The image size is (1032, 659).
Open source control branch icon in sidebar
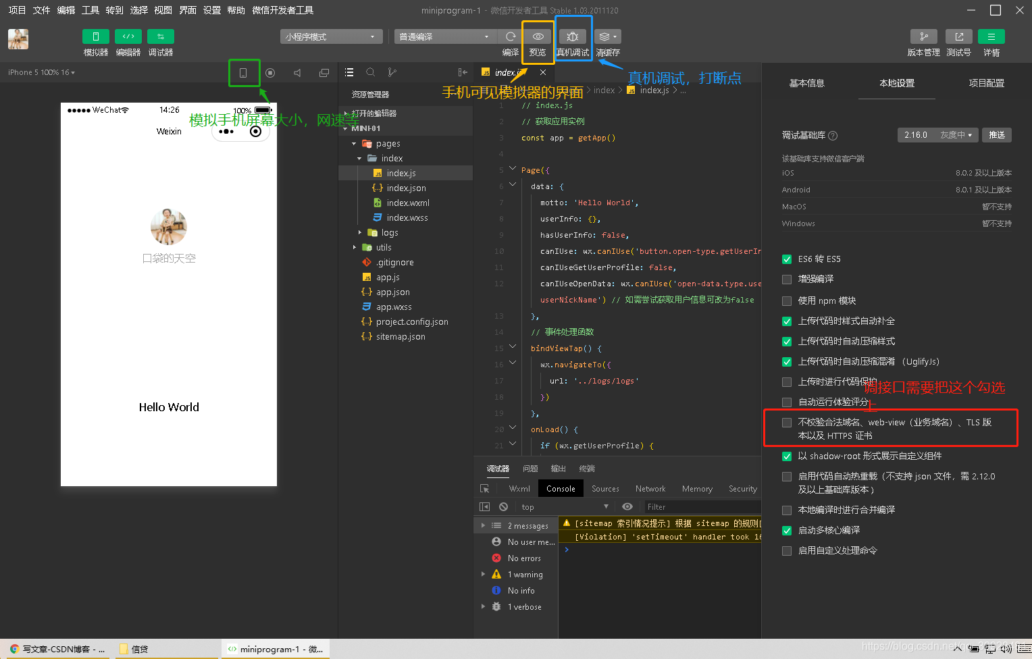pos(392,72)
